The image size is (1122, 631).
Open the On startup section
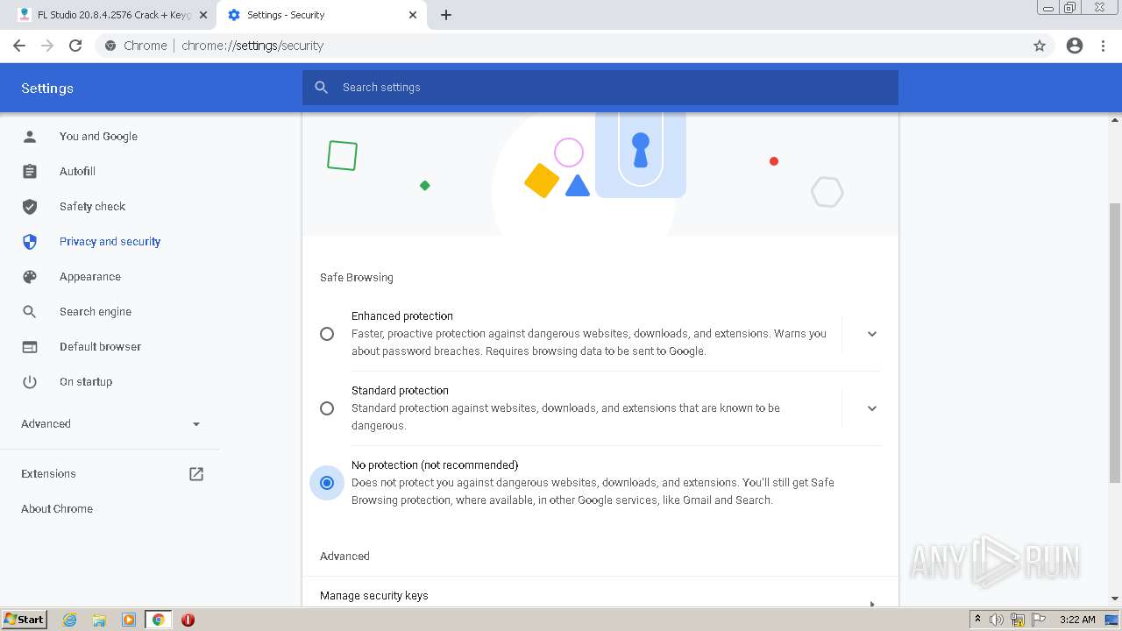tap(86, 382)
